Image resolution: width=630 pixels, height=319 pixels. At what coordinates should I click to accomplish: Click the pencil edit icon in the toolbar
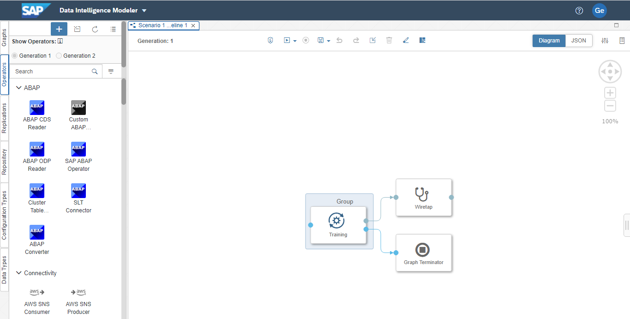pos(406,41)
